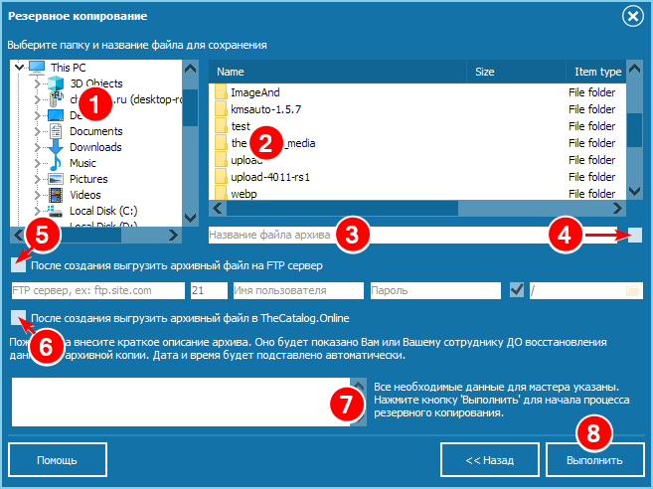This screenshot has height=489, width=653.
Task: Sort file list by Item type column
Action: tap(596, 72)
